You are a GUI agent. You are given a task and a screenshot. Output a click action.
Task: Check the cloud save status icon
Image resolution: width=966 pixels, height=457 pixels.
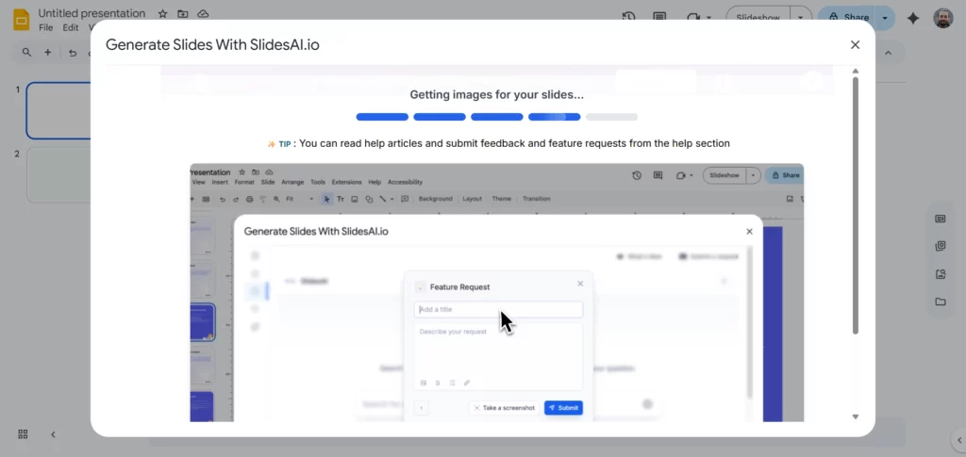pos(203,14)
